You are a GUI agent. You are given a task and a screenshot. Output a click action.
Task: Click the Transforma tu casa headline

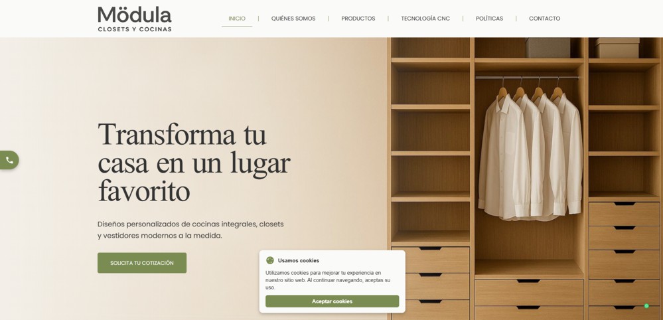click(x=194, y=163)
